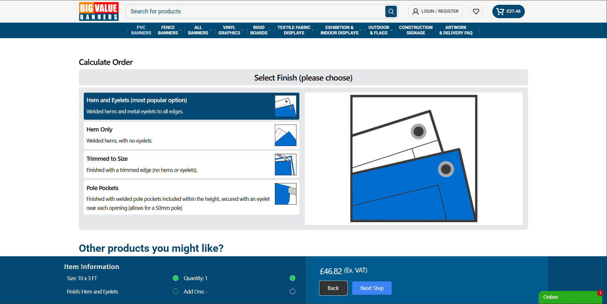Select the Pole Pockets thumbnail icon

coord(285,194)
